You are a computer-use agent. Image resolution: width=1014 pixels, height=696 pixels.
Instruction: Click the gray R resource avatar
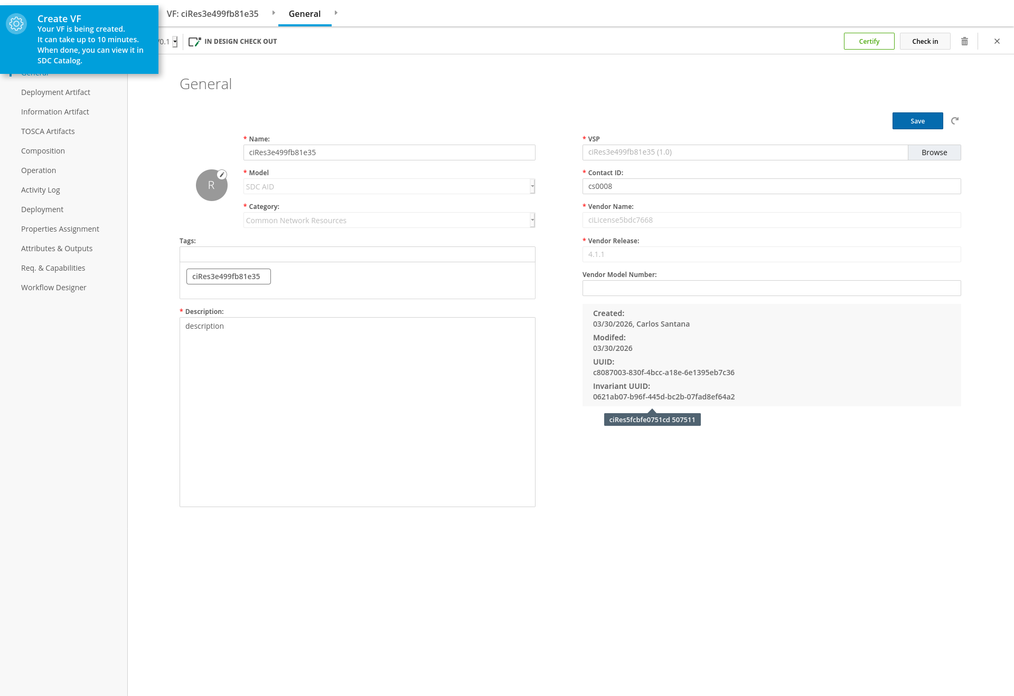211,186
